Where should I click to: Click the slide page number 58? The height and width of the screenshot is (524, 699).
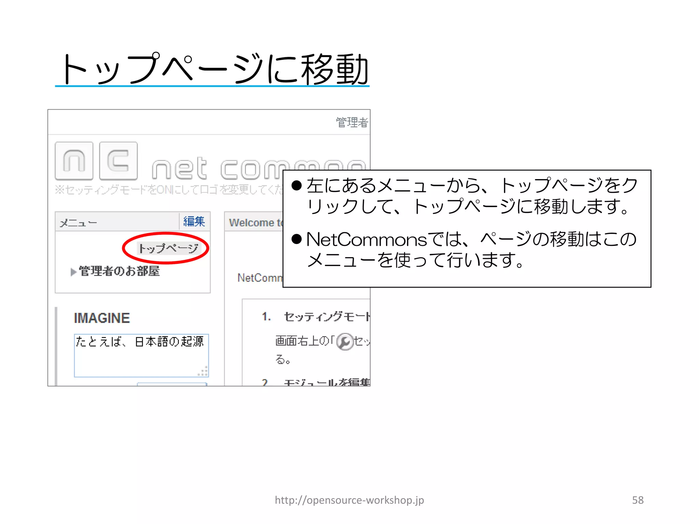[638, 500]
